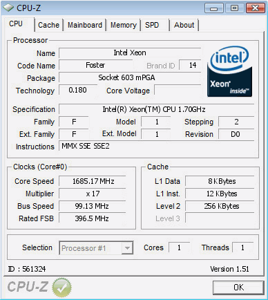Switch to the Cache tab
Viewport: 268px width, 300px height.
(48, 25)
